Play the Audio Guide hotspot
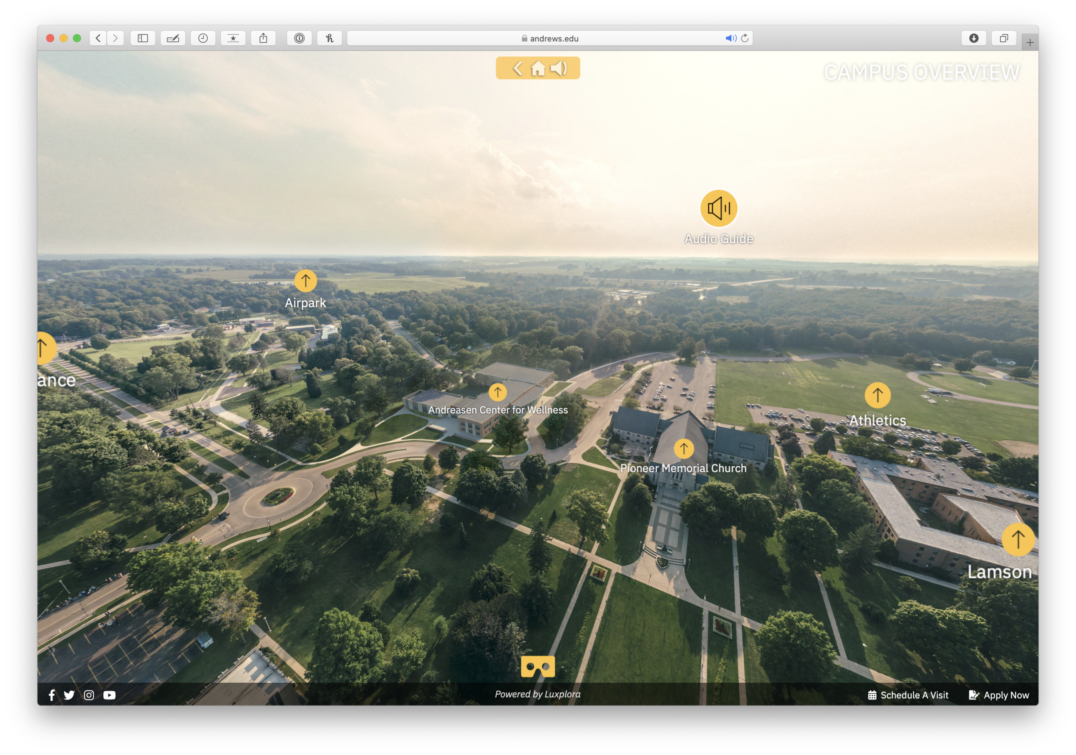Screen dimensions: 1076x755 718,209
